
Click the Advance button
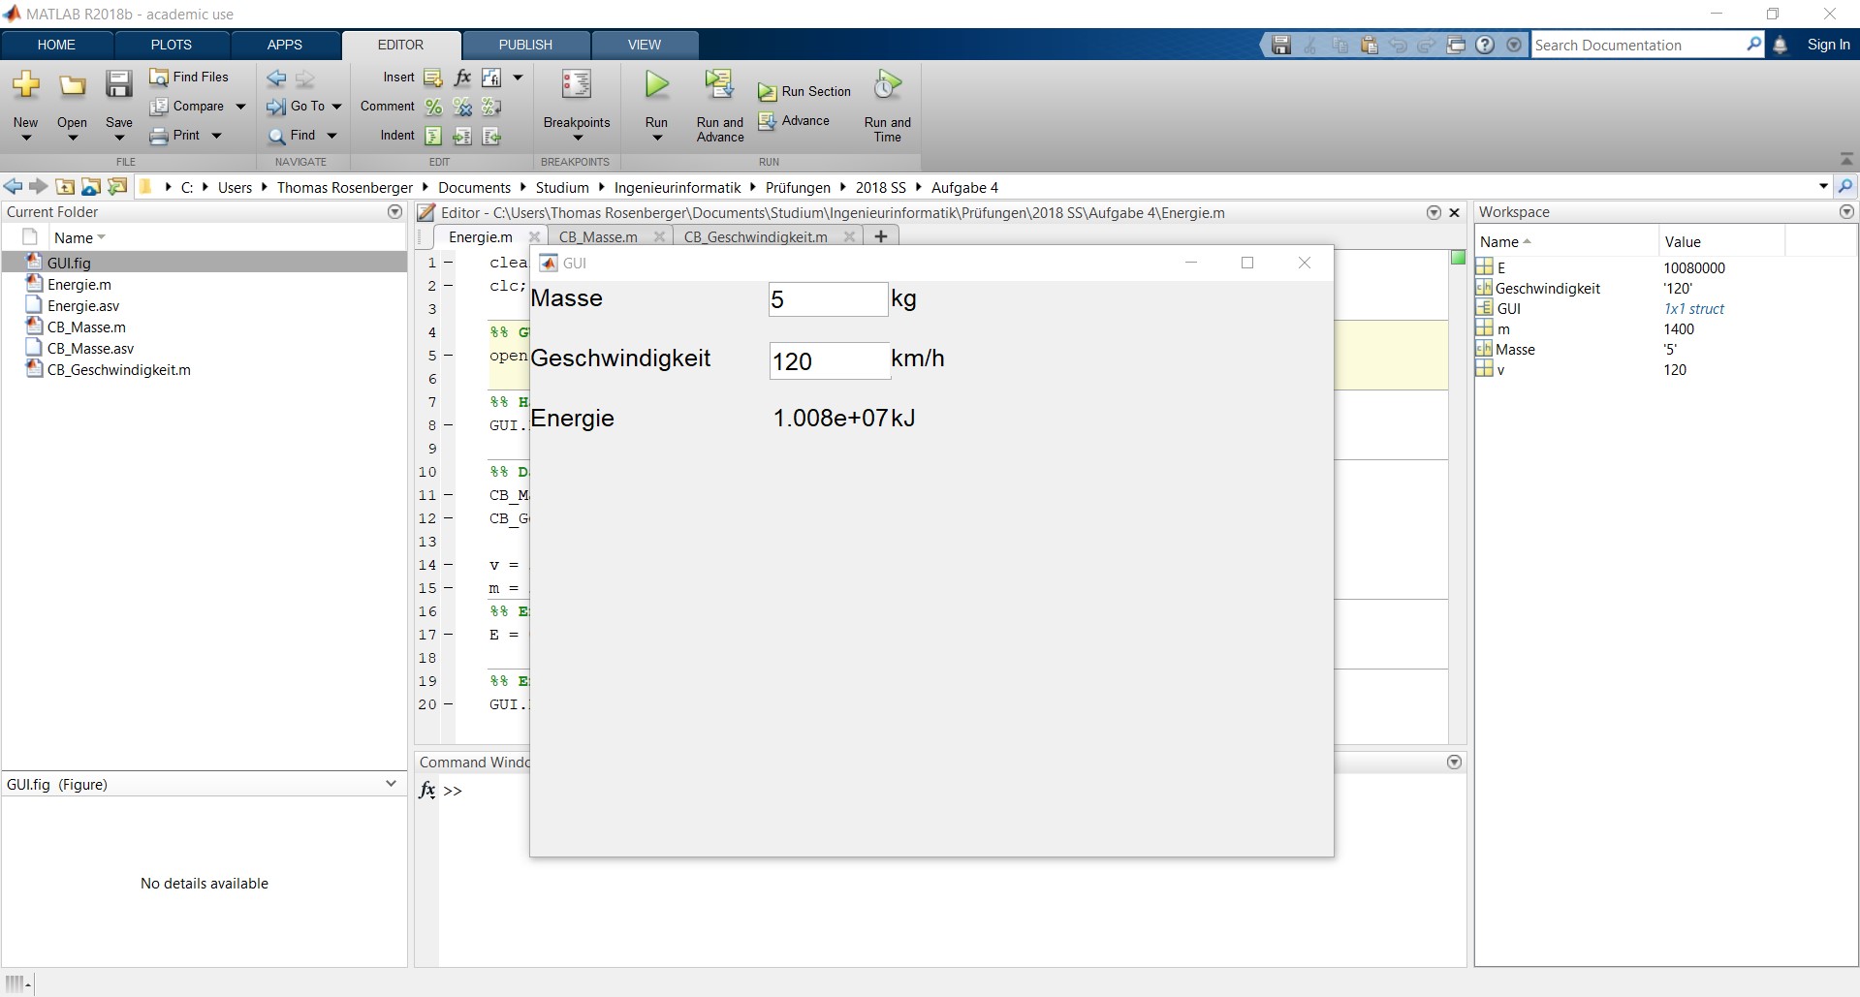[x=796, y=121]
